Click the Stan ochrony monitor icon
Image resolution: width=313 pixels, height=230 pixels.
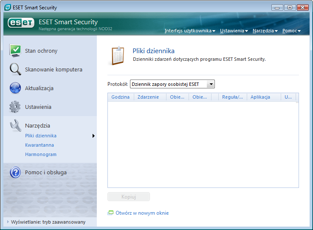(15, 51)
